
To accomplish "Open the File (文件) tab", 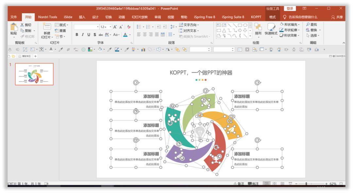I will [x=14, y=17].
